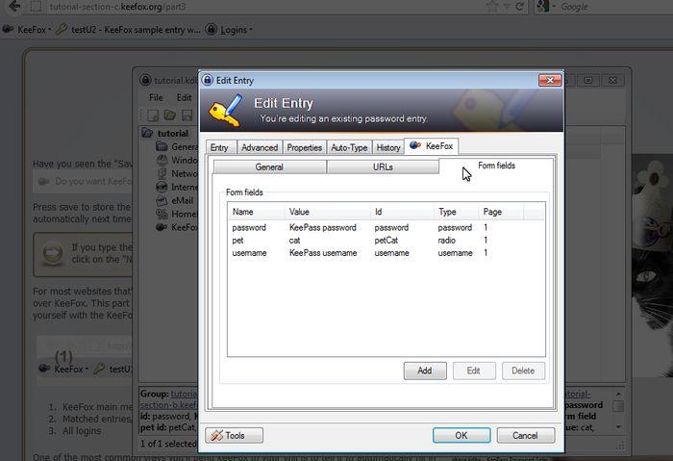Sort by the Name column header
The width and height of the screenshot is (673, 461).
tap(256, 212)
